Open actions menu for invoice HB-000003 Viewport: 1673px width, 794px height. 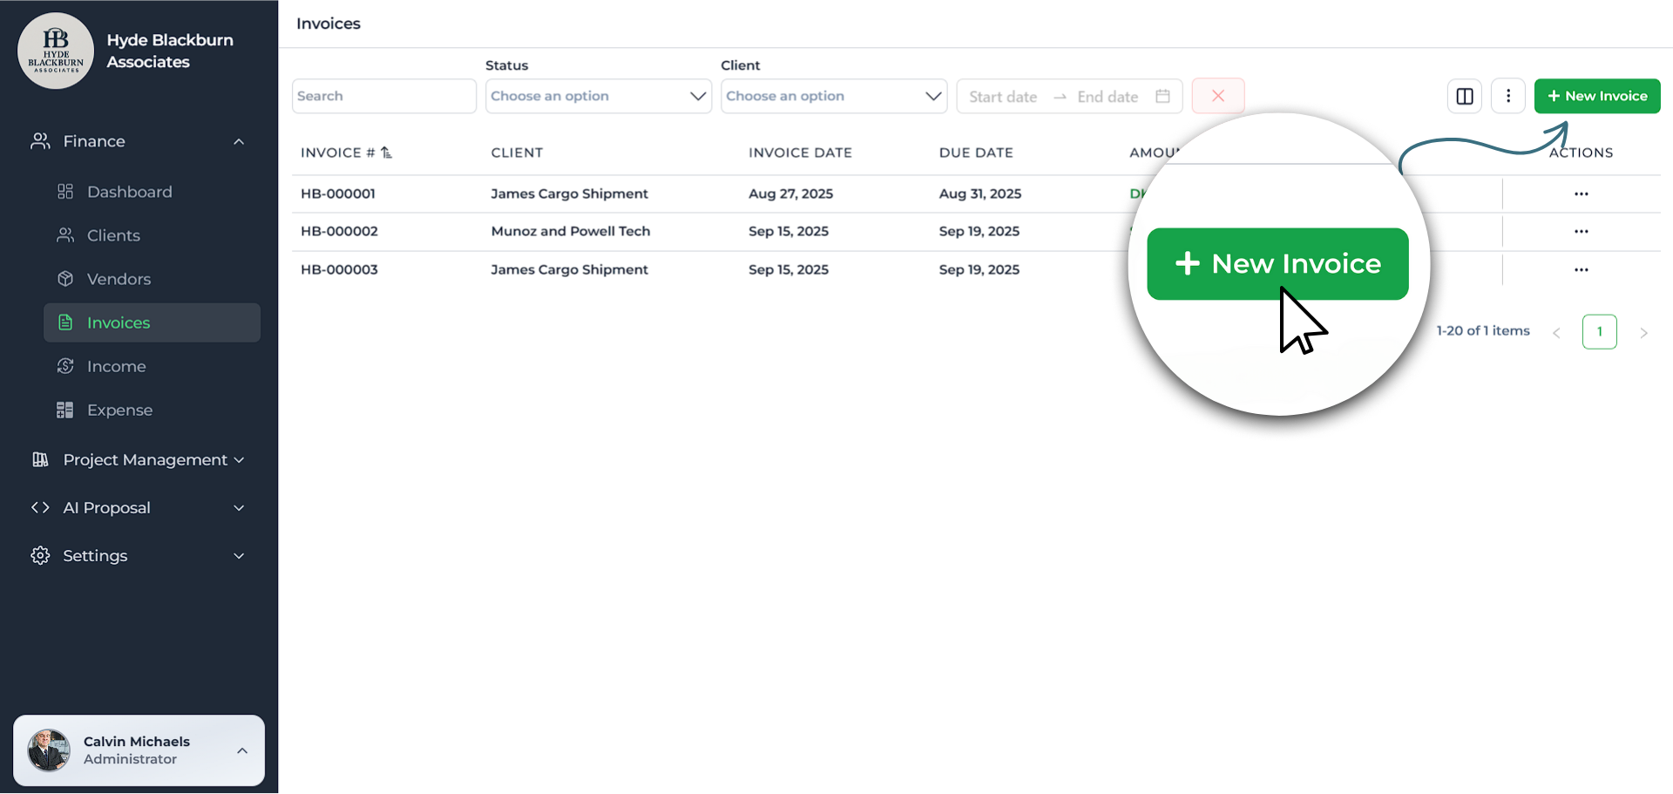[x=1581, y=270]
